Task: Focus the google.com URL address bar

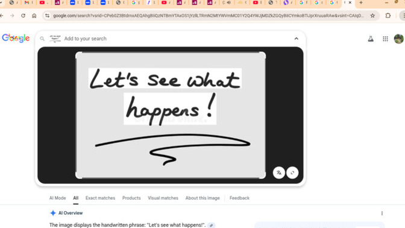Action: pyautogui.click(x=208, y=16)
